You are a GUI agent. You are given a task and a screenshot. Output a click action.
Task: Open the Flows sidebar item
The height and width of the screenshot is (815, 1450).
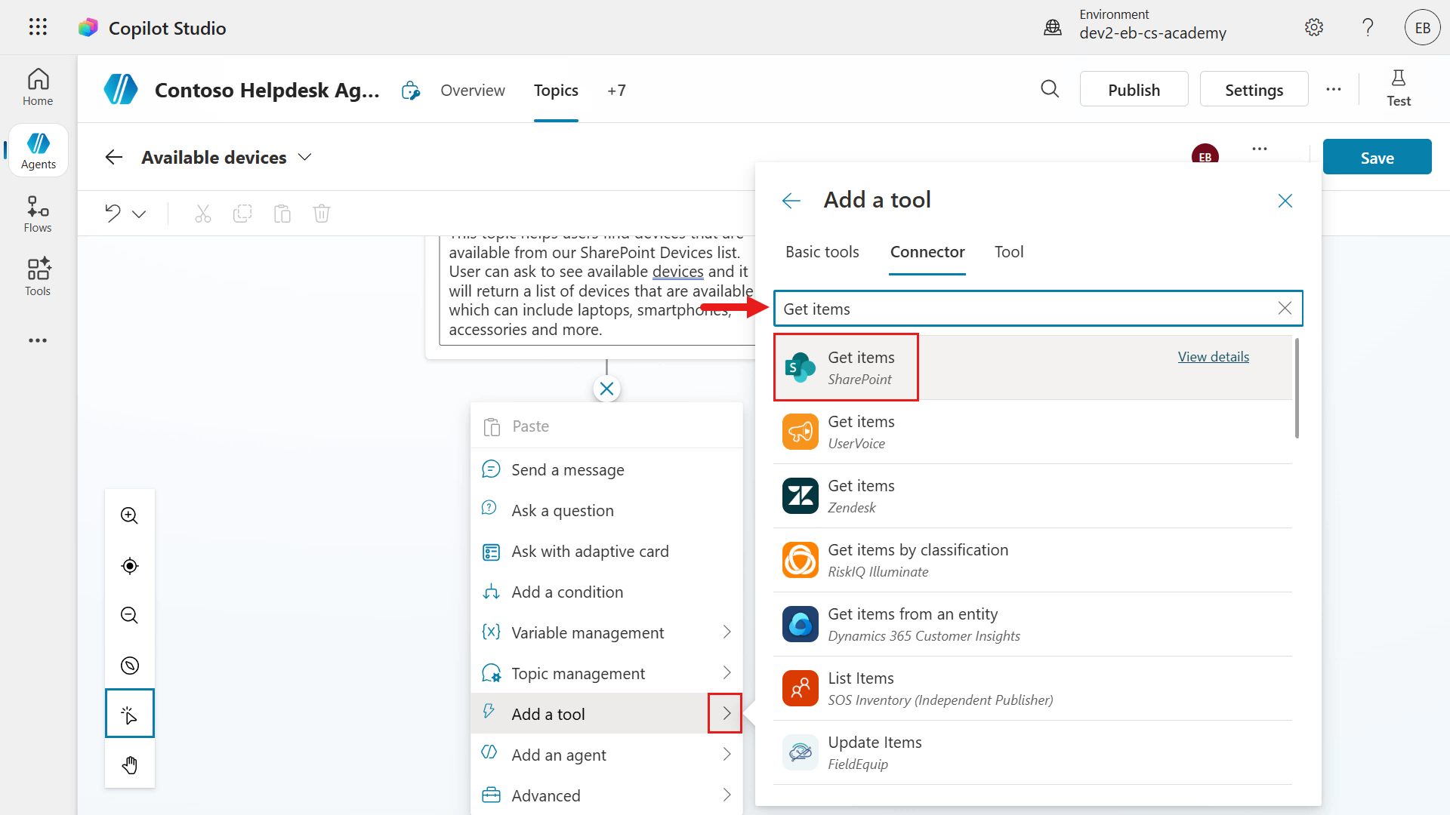[x=38, y=214]
